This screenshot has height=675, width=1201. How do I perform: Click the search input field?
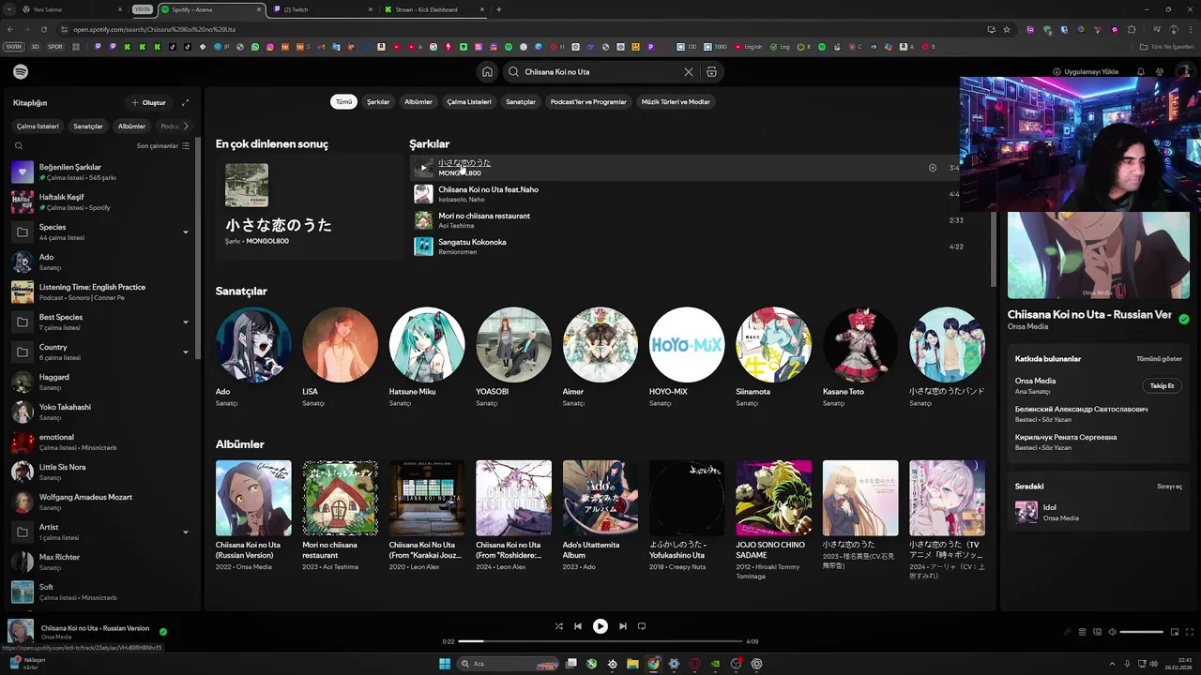pyautogui.click(x=600, y=72)
